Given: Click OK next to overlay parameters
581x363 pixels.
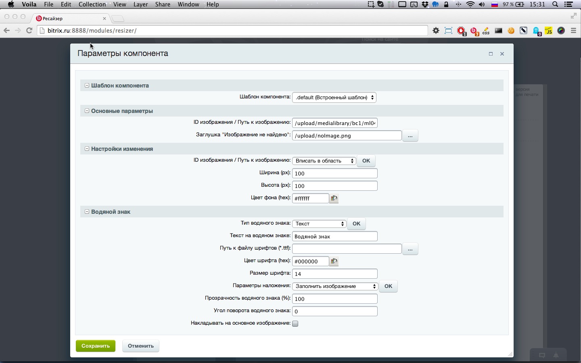Looking at the screenshot, I should click(x=388, y=286).
